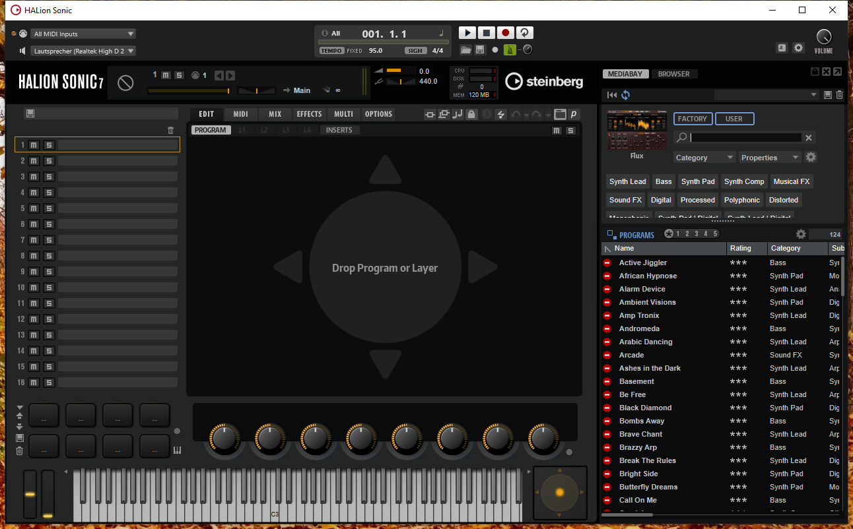Click the standalone VOLUME knob

[x=823, y=37]
